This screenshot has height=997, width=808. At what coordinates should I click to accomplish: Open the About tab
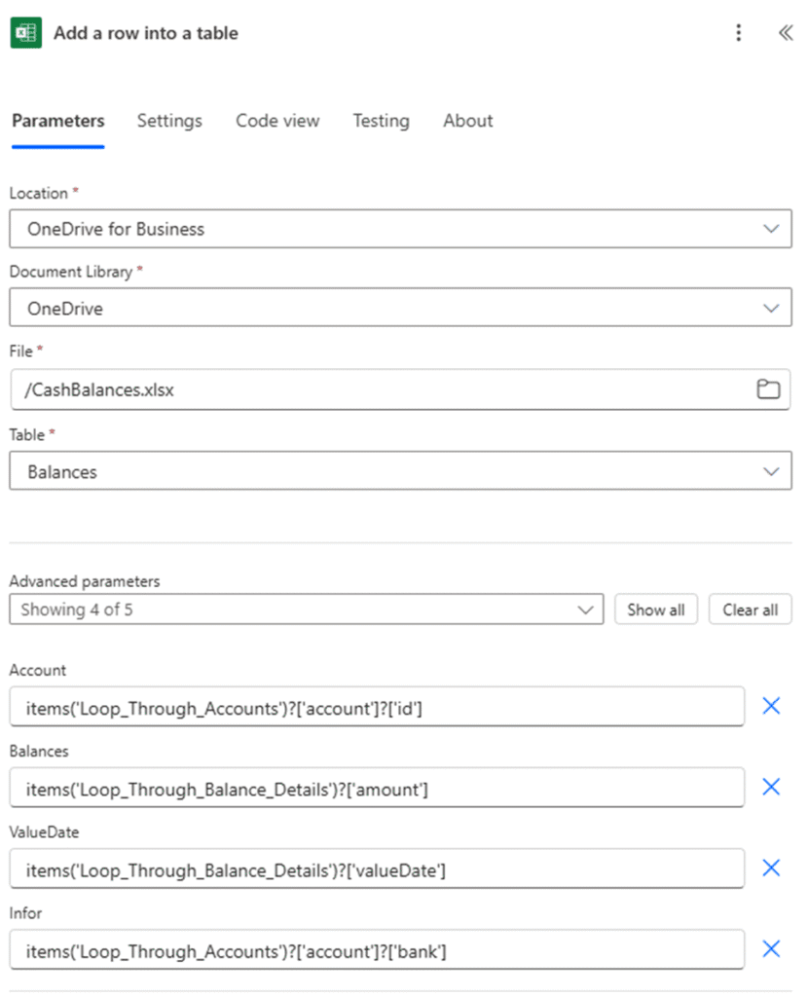pyautogui.click(x=467, y=121)
